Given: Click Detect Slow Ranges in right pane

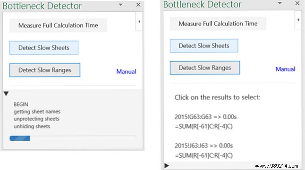Looking at the screenshot, I should click(205, 68).
